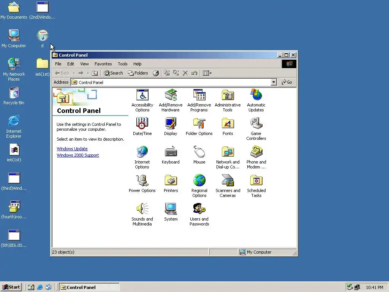The image size is (389, 292).
Task: Open Power Options icon
Action: pyautogui.click(x=142, y=184)
